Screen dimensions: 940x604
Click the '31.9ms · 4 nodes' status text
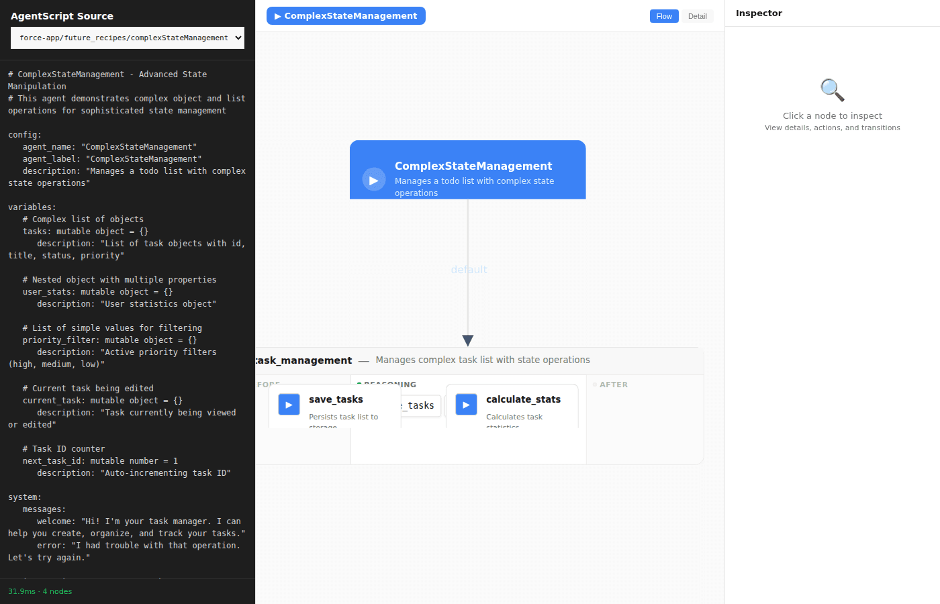click(40, 591)
